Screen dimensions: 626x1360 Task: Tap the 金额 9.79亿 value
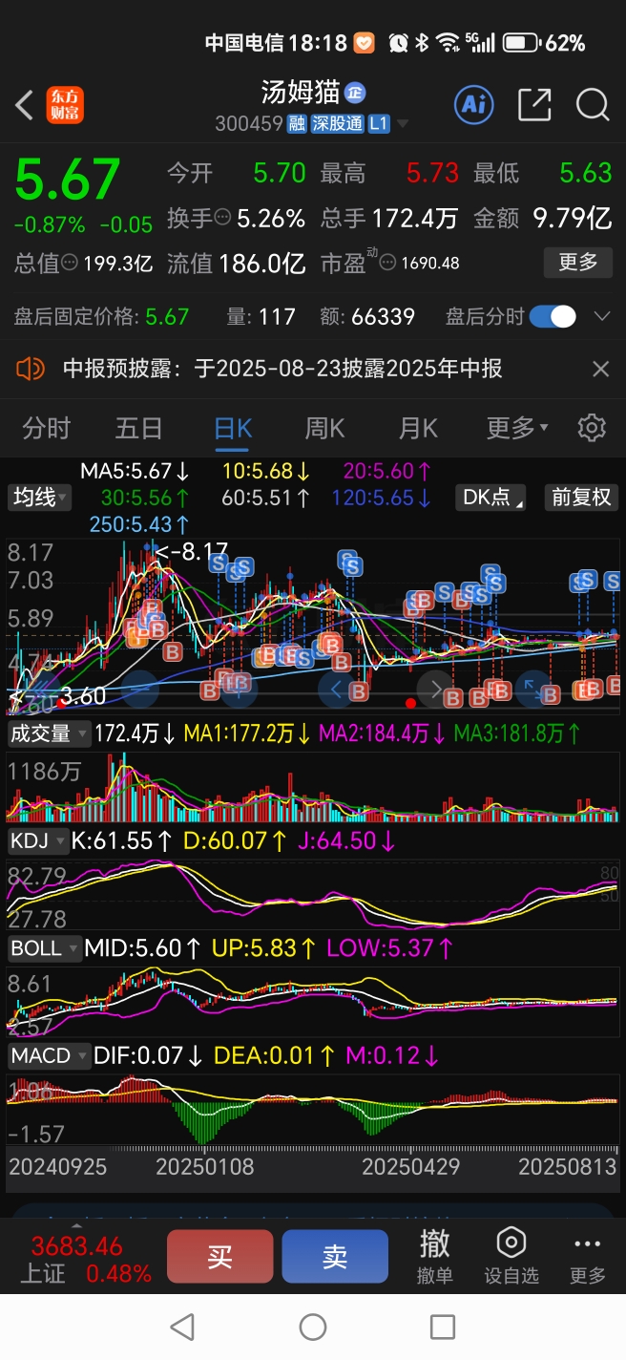pos(572,219)
